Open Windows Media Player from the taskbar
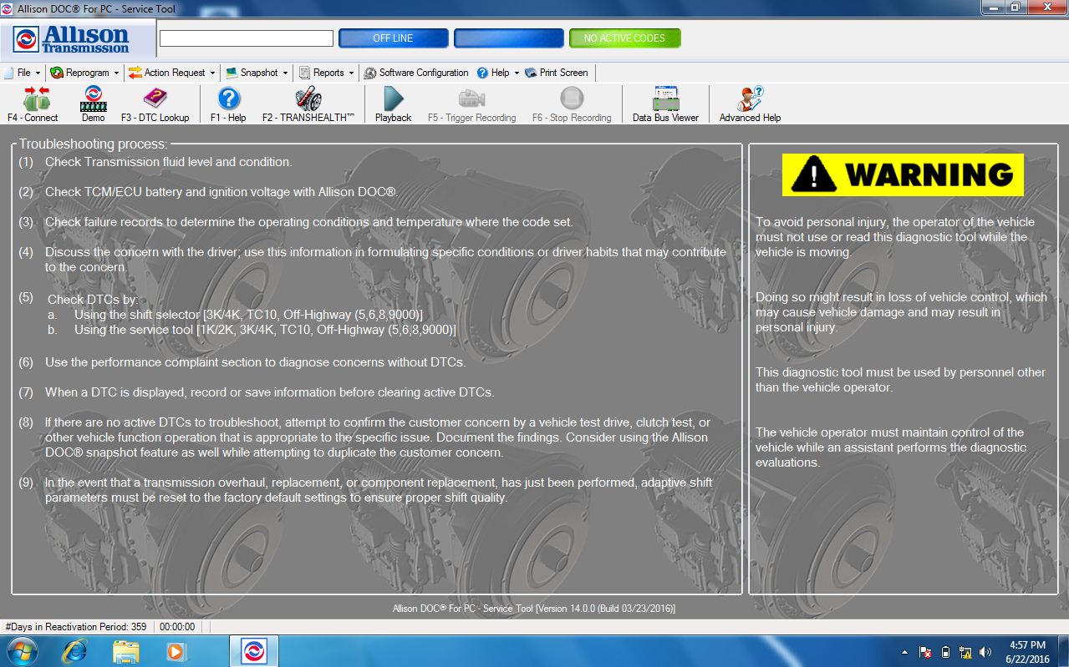The width and height of the screenshot is (1069, 667). tap(176, 651)
